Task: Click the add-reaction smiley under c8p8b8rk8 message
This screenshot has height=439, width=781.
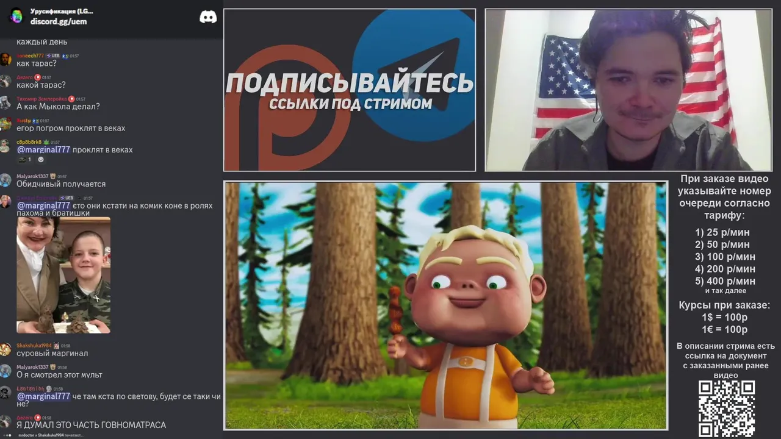Action: click(41, 160)
